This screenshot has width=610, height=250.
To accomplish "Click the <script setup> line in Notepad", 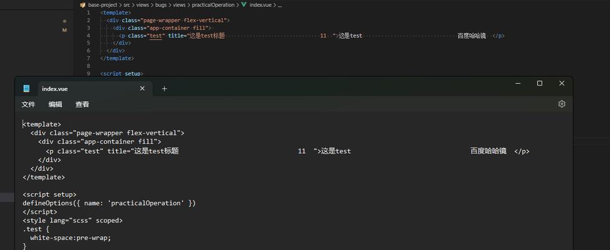I will [49, 194].
